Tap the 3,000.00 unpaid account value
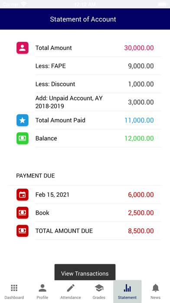The height and width of the screenshot is (303, 170). (x=141, y=102)
